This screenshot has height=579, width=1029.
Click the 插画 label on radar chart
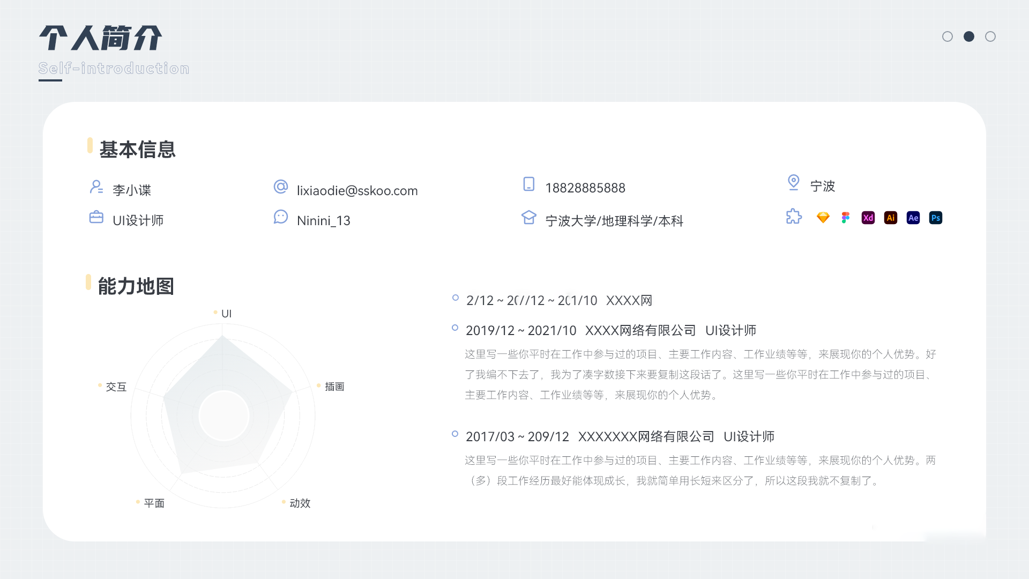[x=334, y=387]
